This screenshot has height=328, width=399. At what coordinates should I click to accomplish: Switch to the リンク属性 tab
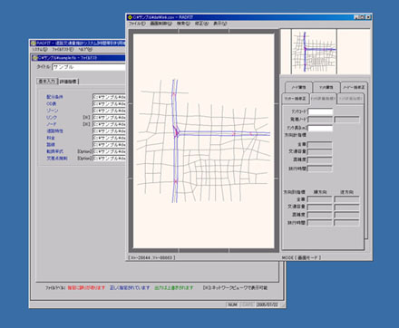[x=326, y=87]
